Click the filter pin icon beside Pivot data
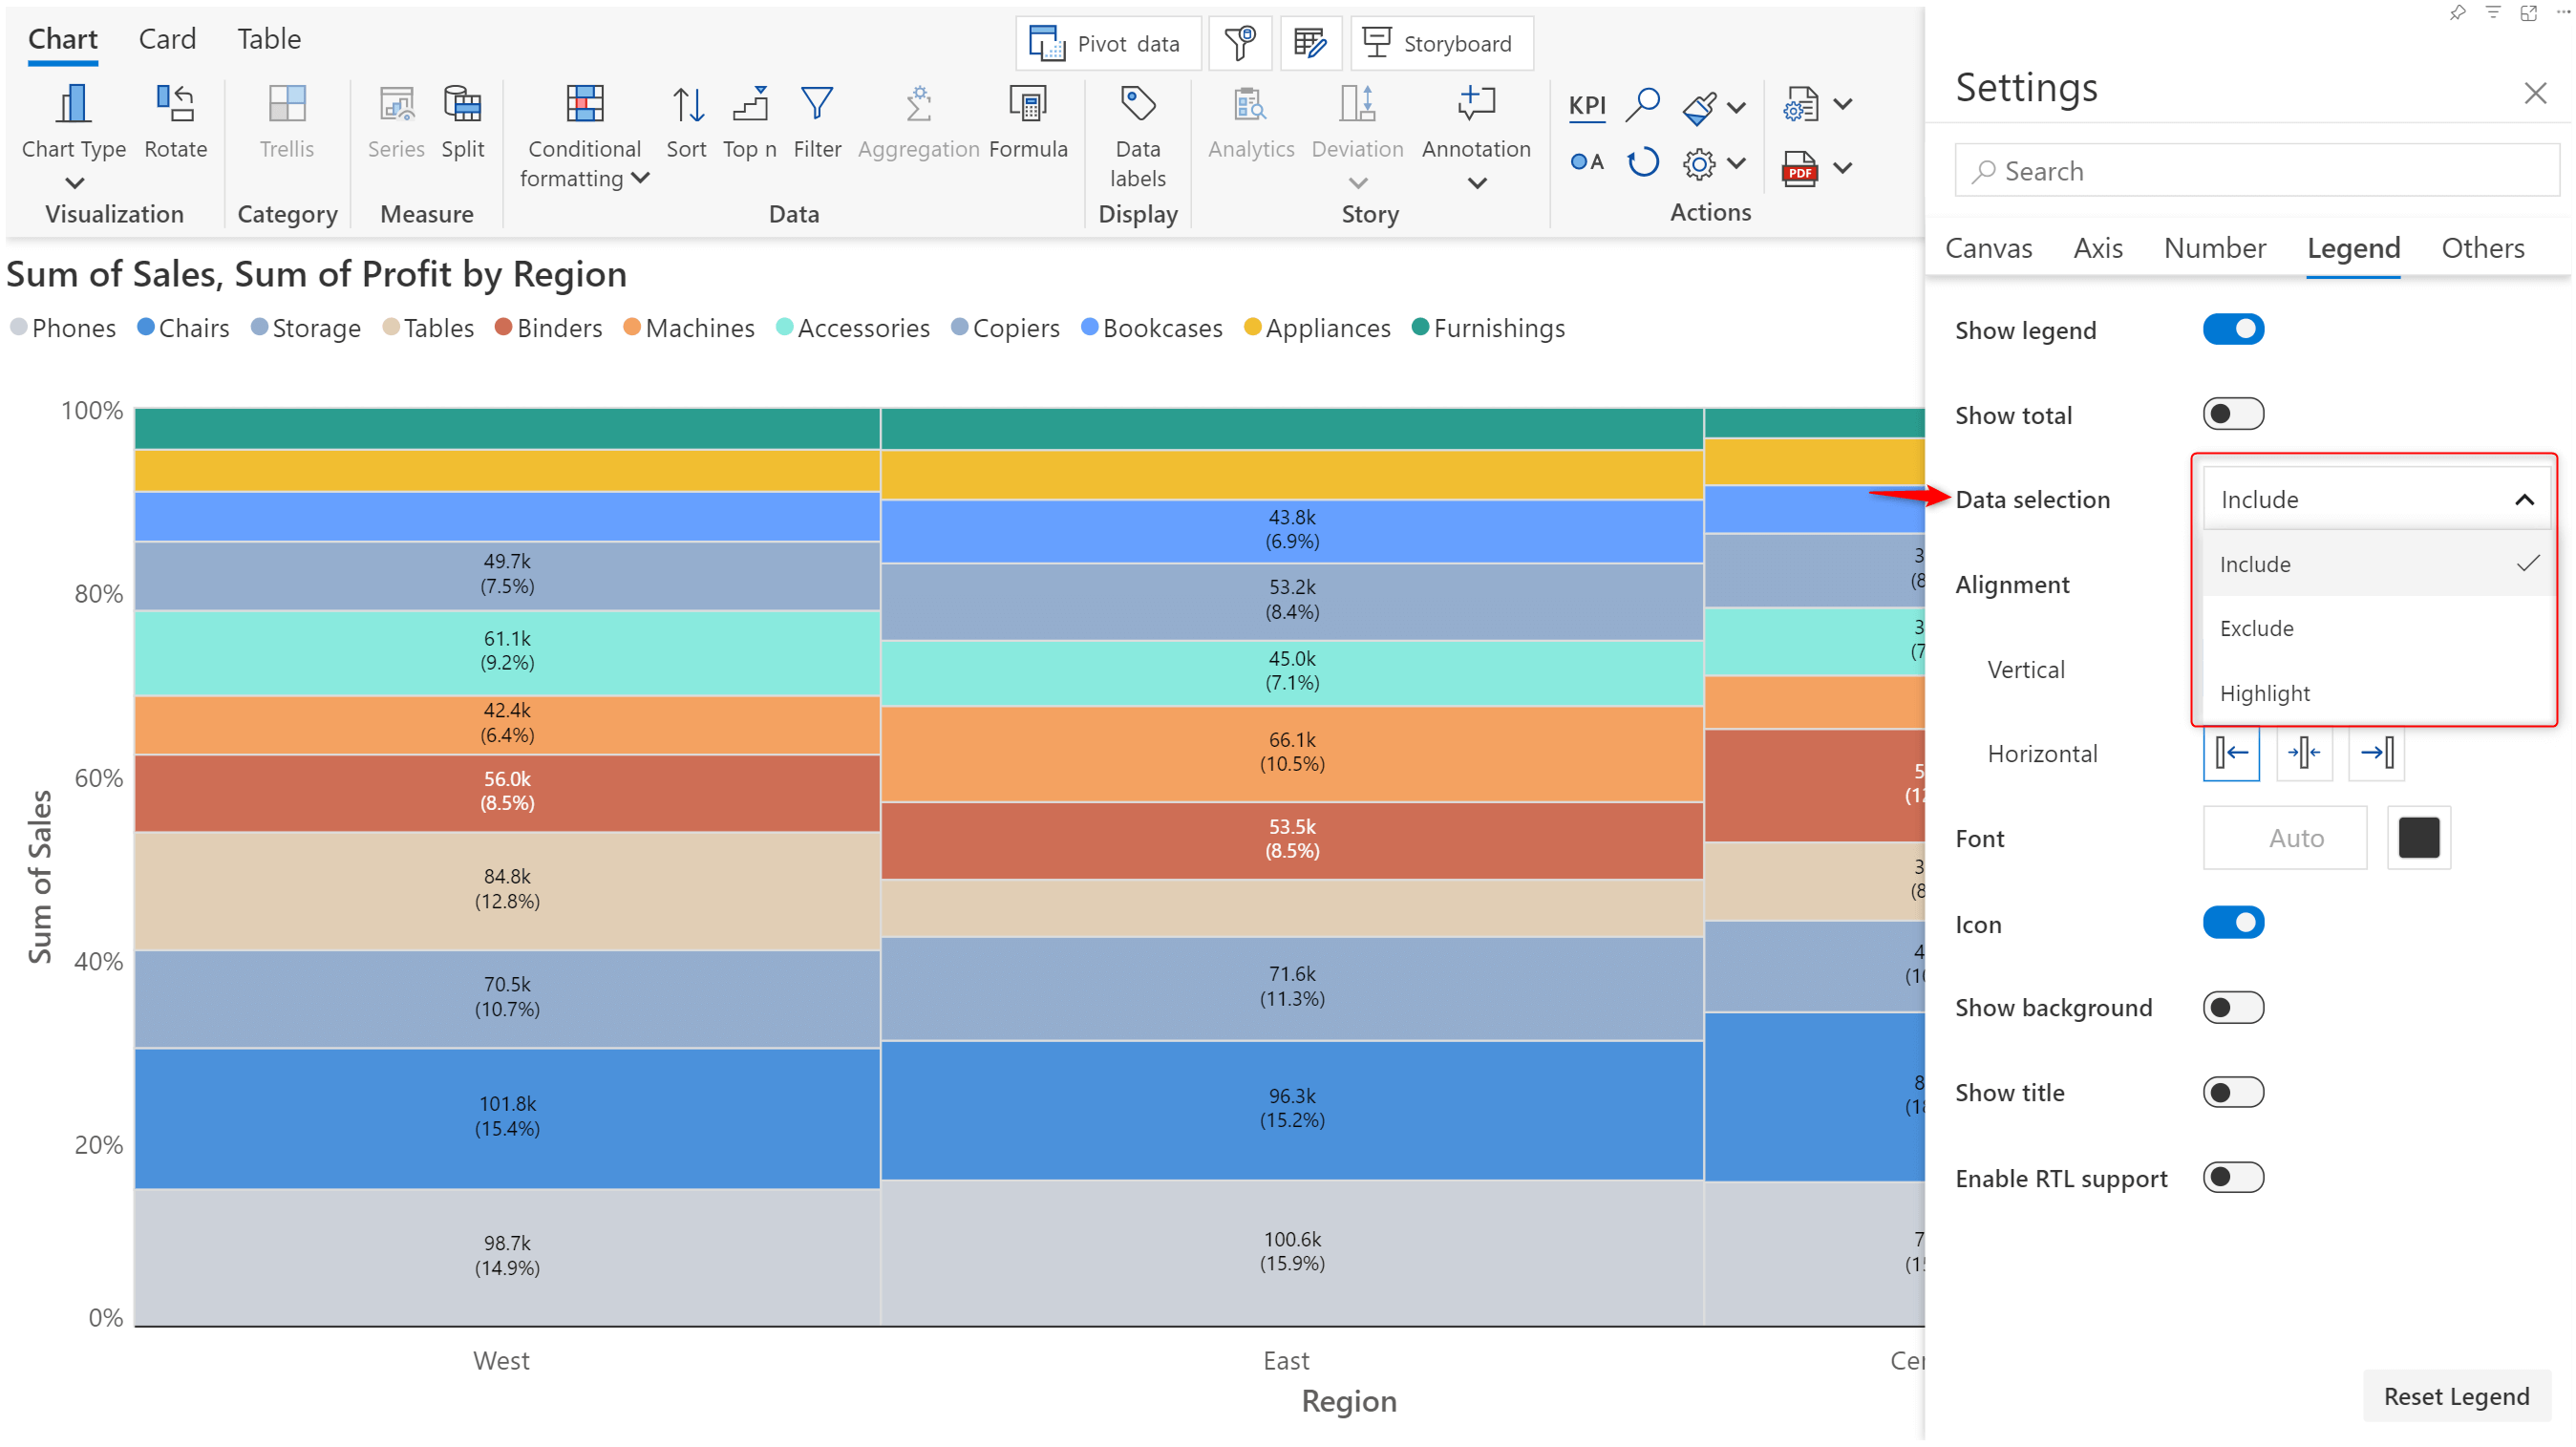Image resolution: width=2576 pixels, height=1447 pixels. point(1240,43)
